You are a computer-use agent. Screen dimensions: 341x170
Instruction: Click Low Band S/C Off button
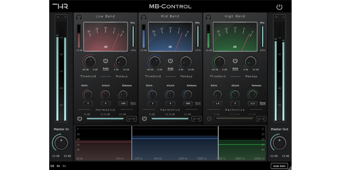tap(132, 118)
